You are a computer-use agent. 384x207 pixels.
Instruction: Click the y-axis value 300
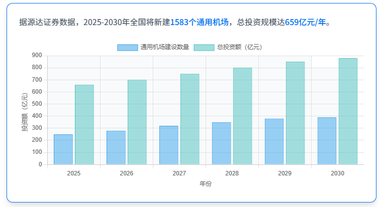pyautogui.click(x=37, y=128)
